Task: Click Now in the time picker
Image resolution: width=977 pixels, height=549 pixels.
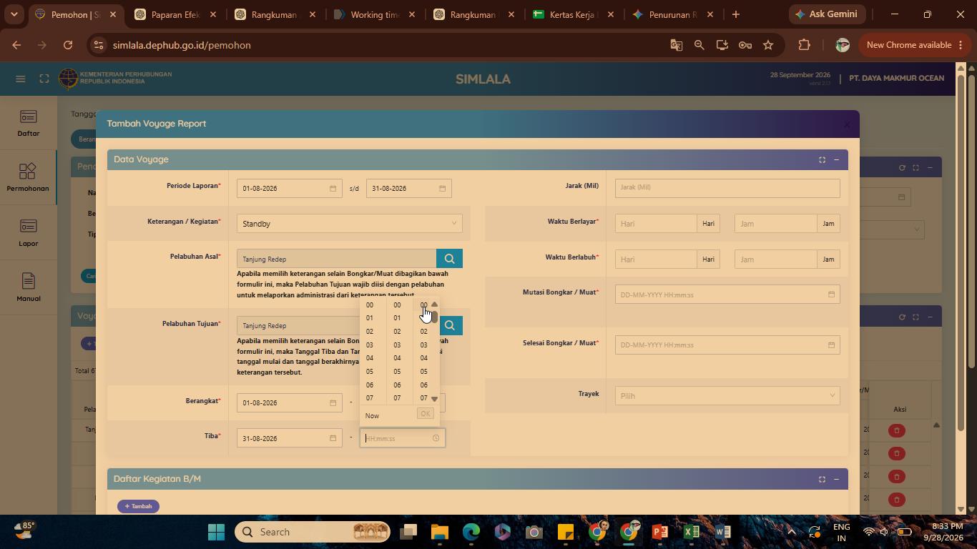Action: pyautogui.click(x=372, y=415)
